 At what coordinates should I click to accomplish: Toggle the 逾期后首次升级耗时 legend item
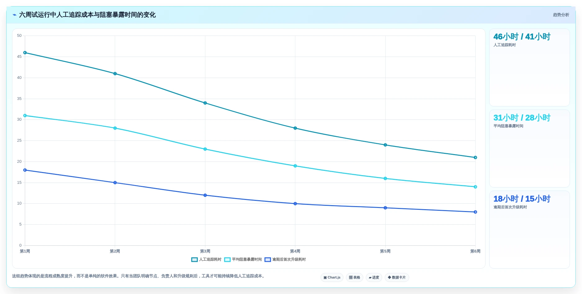[285, 260]
